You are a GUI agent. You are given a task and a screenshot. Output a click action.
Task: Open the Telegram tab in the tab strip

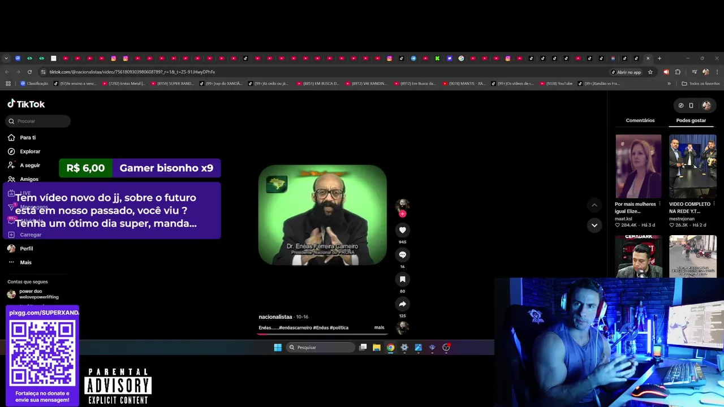click(413, 58)
